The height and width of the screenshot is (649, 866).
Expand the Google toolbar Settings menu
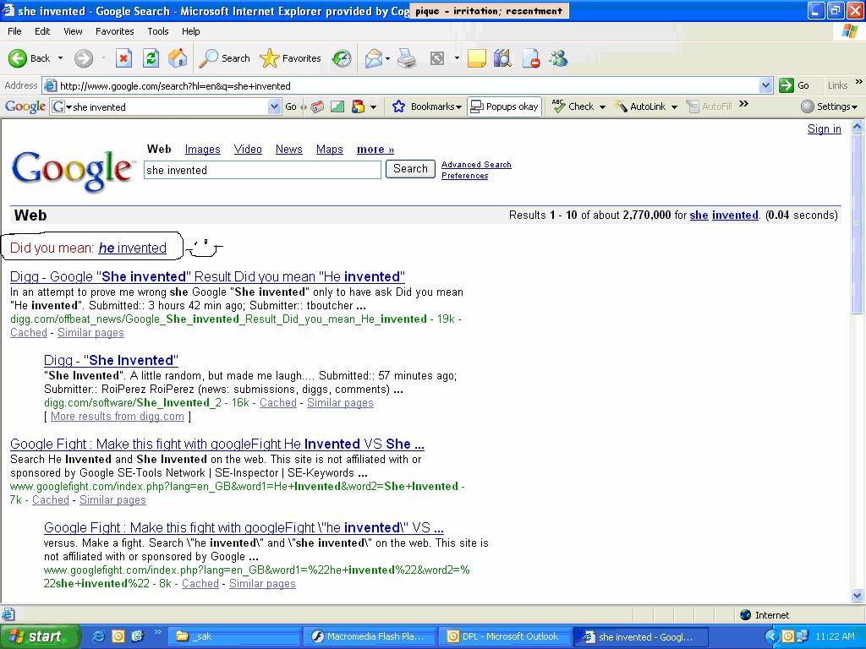pos(830,106)
